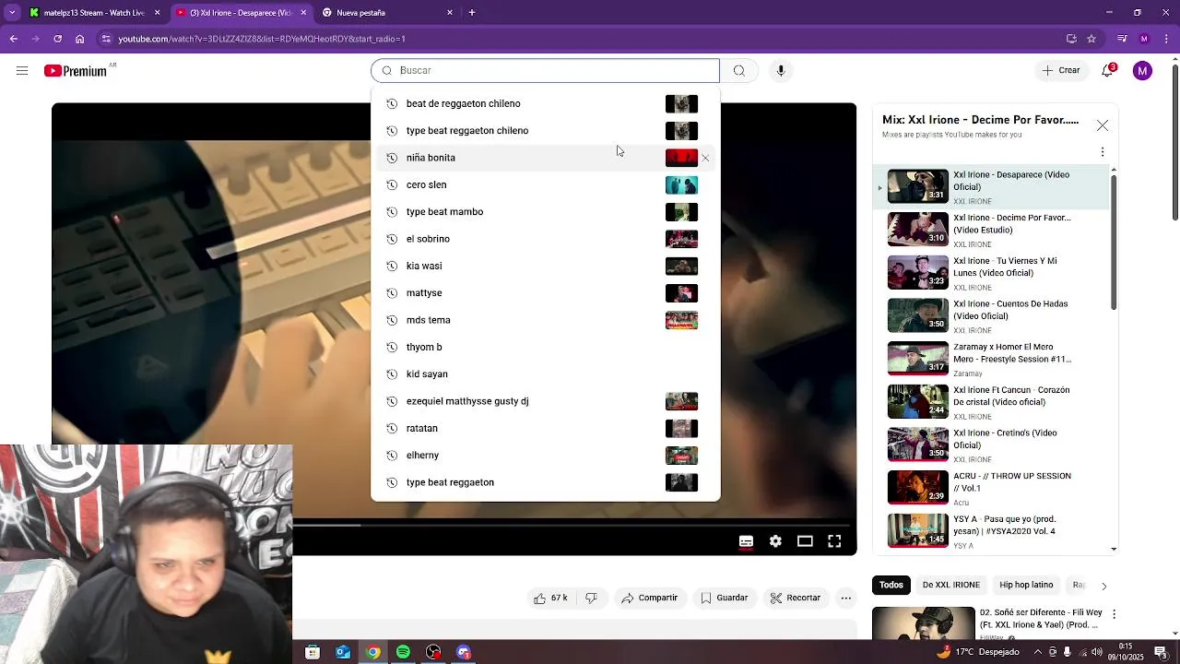Viewport: 1180px width, 664px height.
Task: Click the browser address bar URL
Action: click(261, 39)
